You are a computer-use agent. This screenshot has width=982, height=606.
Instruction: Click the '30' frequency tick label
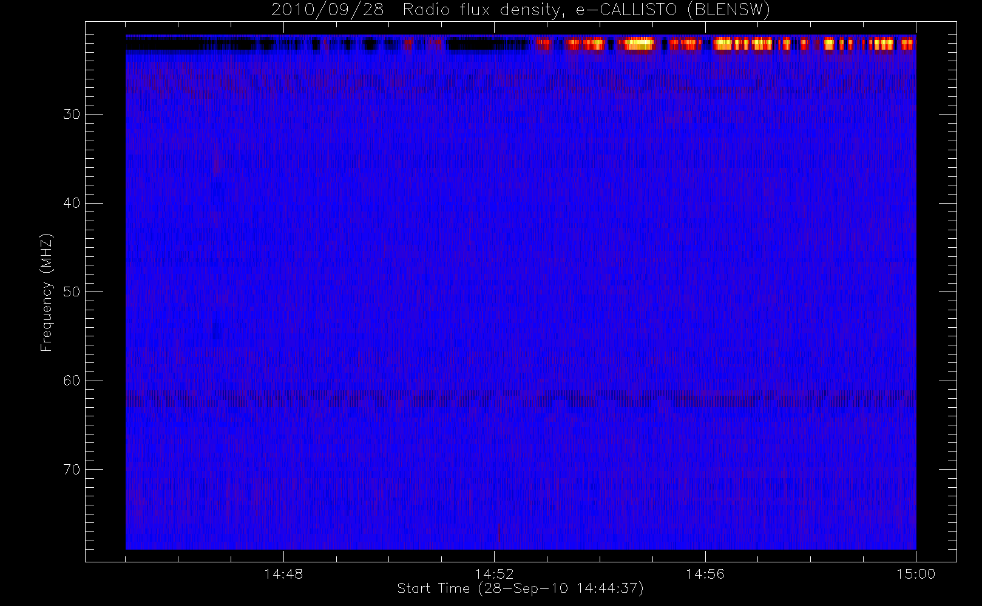(72, 115)
